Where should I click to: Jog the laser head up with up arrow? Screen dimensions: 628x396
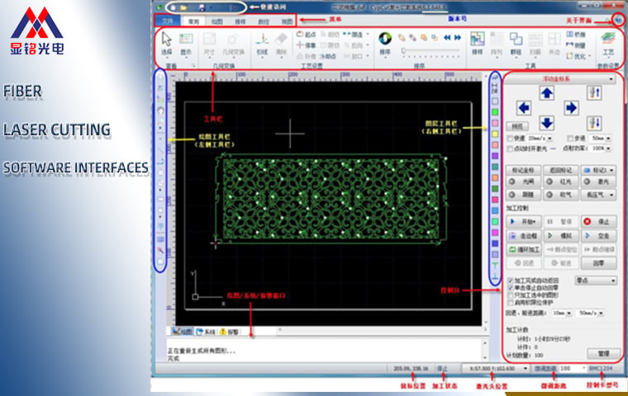(547, 93)
